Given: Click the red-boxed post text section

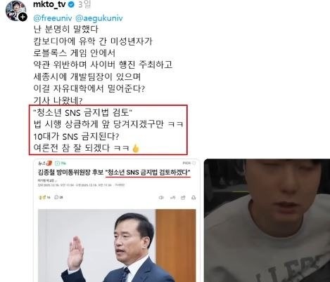Looking at the screenshot, I should (x=108, y=130).
